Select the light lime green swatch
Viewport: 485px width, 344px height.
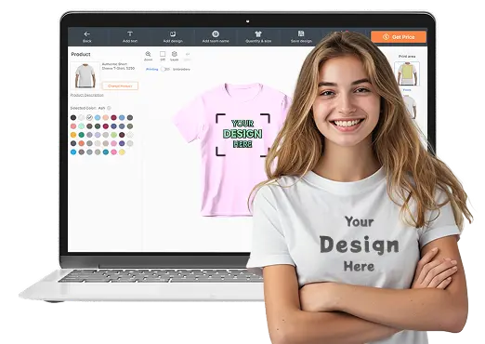pyautogui.click(x=113, y=135)
